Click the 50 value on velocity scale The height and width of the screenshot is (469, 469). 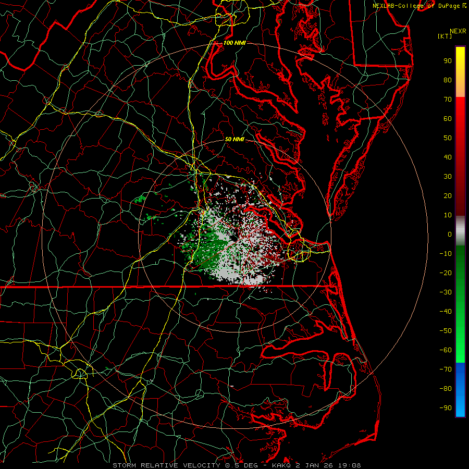click(x=448, y=138)
